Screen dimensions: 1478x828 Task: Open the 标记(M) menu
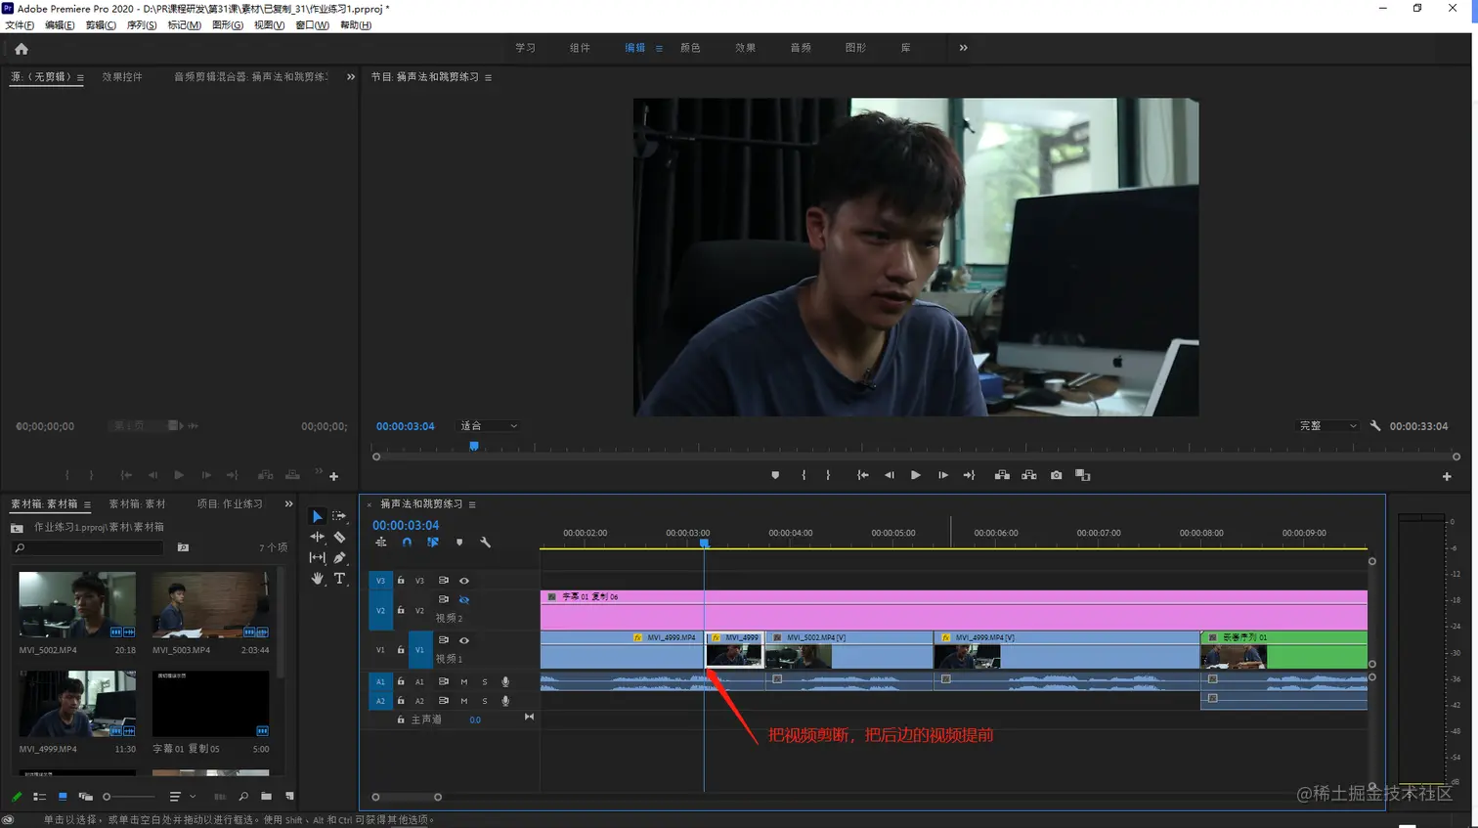point(184,25)
